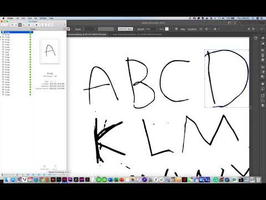Screen dimensions: 266x200
Task: Open Adobe XD from the Dock
Action: click(81, 179)
